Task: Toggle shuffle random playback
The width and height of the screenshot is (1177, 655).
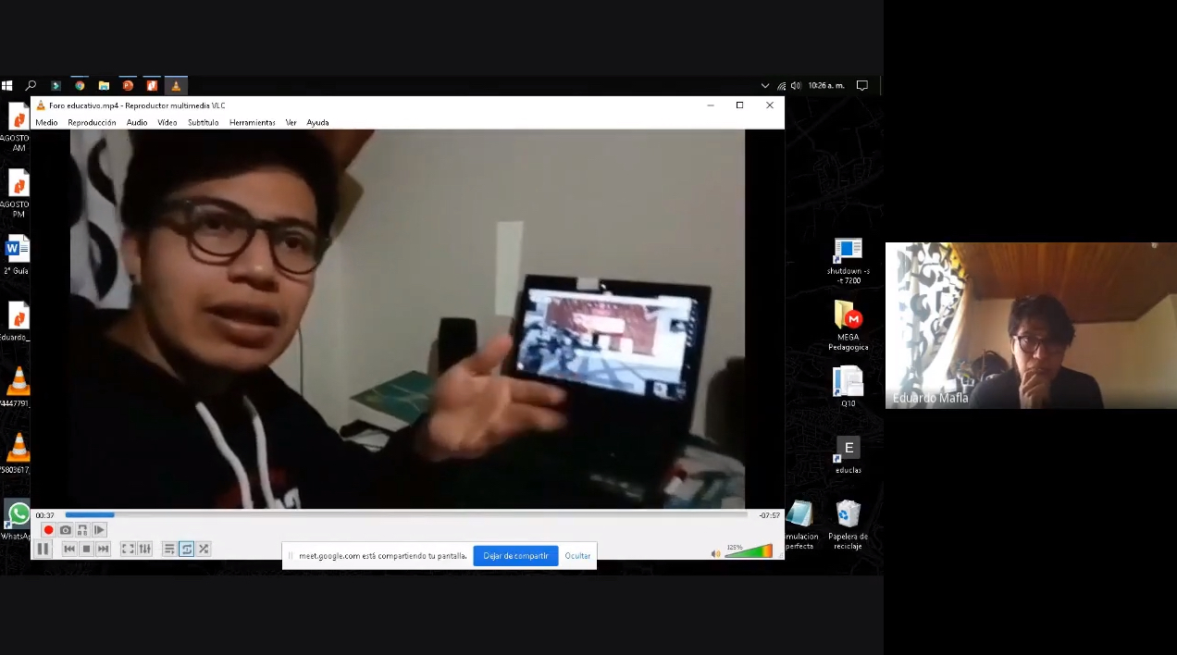Action: [204, 549]
